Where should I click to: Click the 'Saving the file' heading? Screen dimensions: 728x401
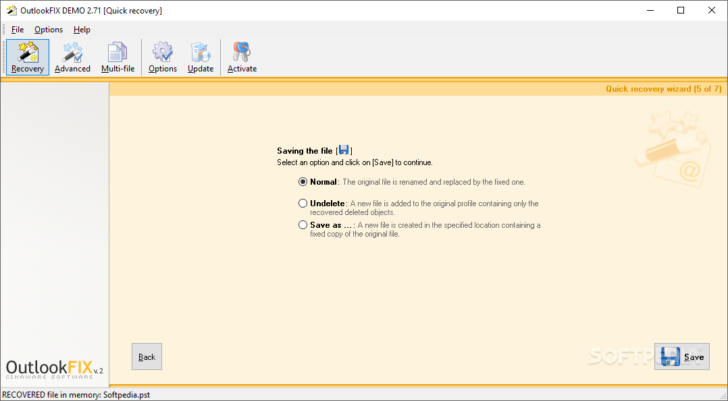click(305, 151)
